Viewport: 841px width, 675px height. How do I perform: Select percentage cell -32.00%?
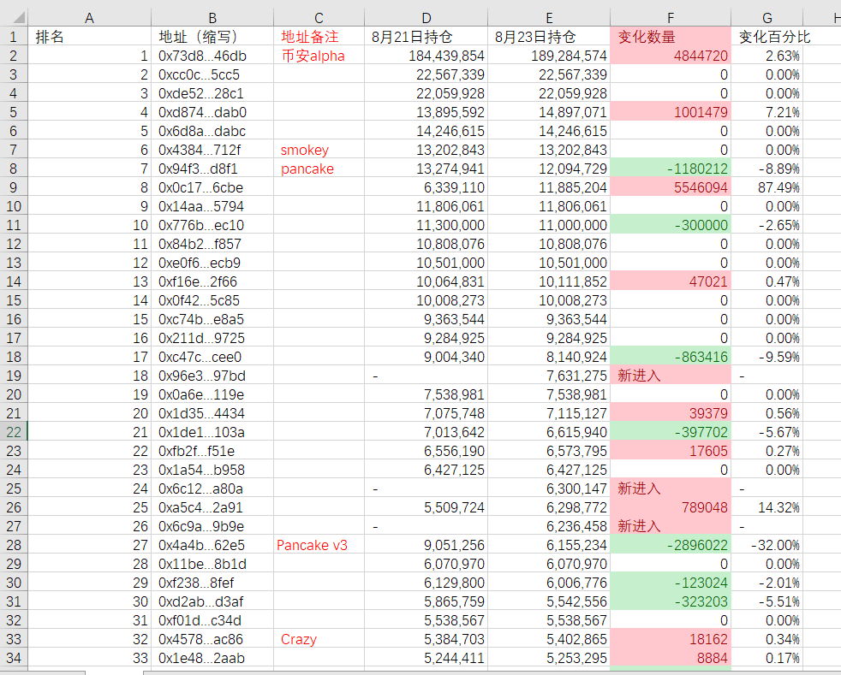point(767,545)
